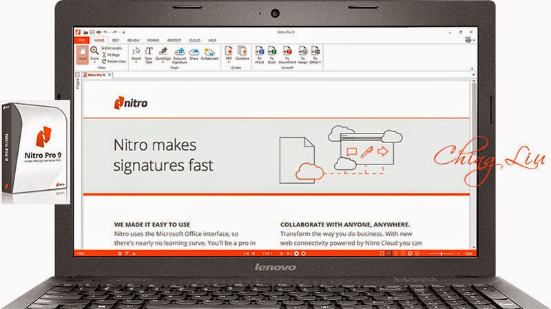Close the Nitro Pro 9 document tab

[x=110, y=75]
